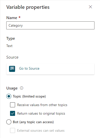Click the External sources can set values label text
This screenshot has width=100, height=138.
(41, 130)
